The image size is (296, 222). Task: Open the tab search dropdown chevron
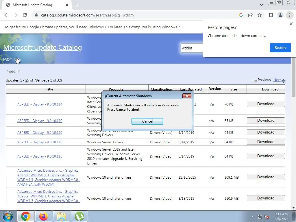point(261,5)
